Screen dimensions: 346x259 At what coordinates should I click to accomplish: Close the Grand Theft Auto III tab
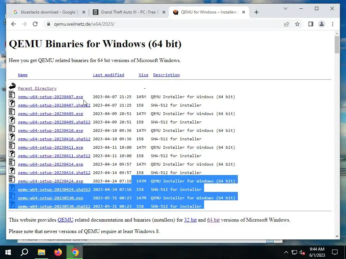164,12
